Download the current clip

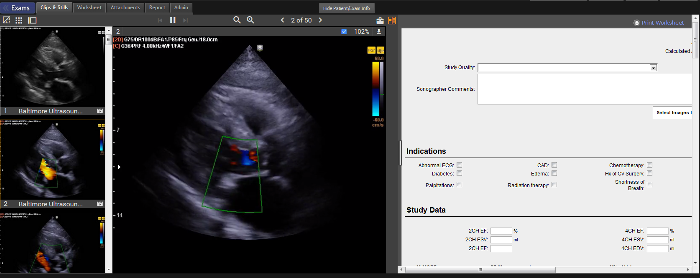coord(379,32)
